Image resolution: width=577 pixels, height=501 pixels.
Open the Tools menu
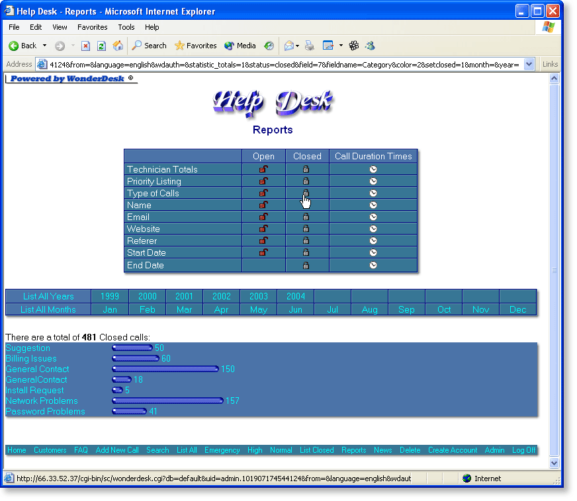[126, 27]
